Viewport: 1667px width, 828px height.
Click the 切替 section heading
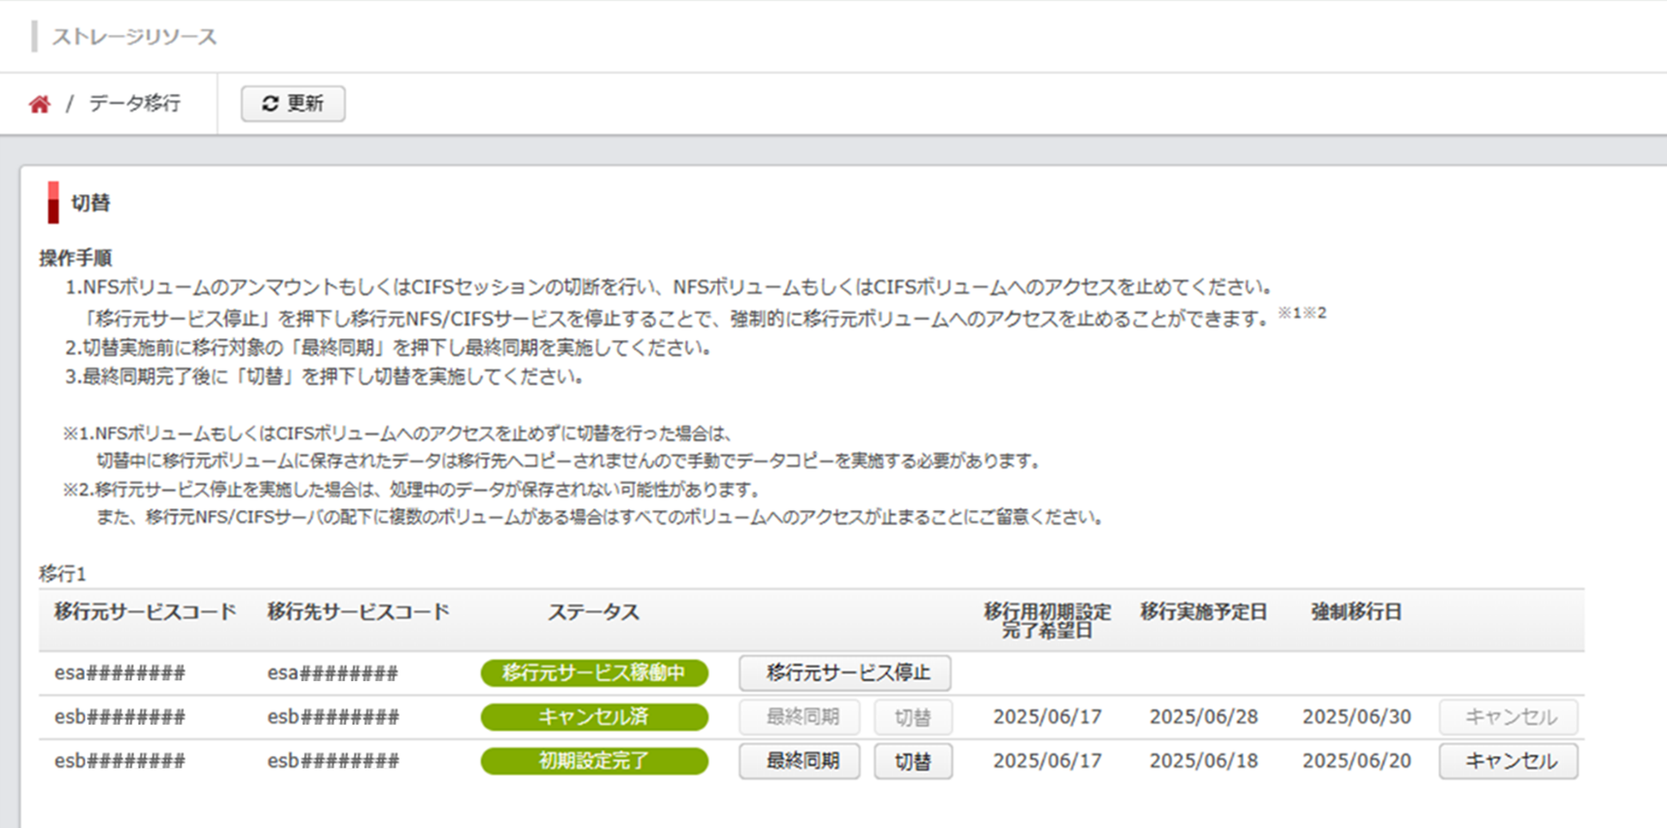click(x=90, y=203)
